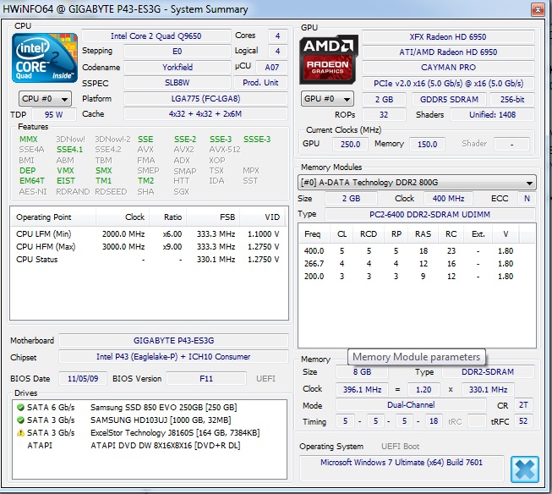Click the Intel Core 2 Quad Q9650 name field
Screen dimensions: 552x494
pos(156,36)
